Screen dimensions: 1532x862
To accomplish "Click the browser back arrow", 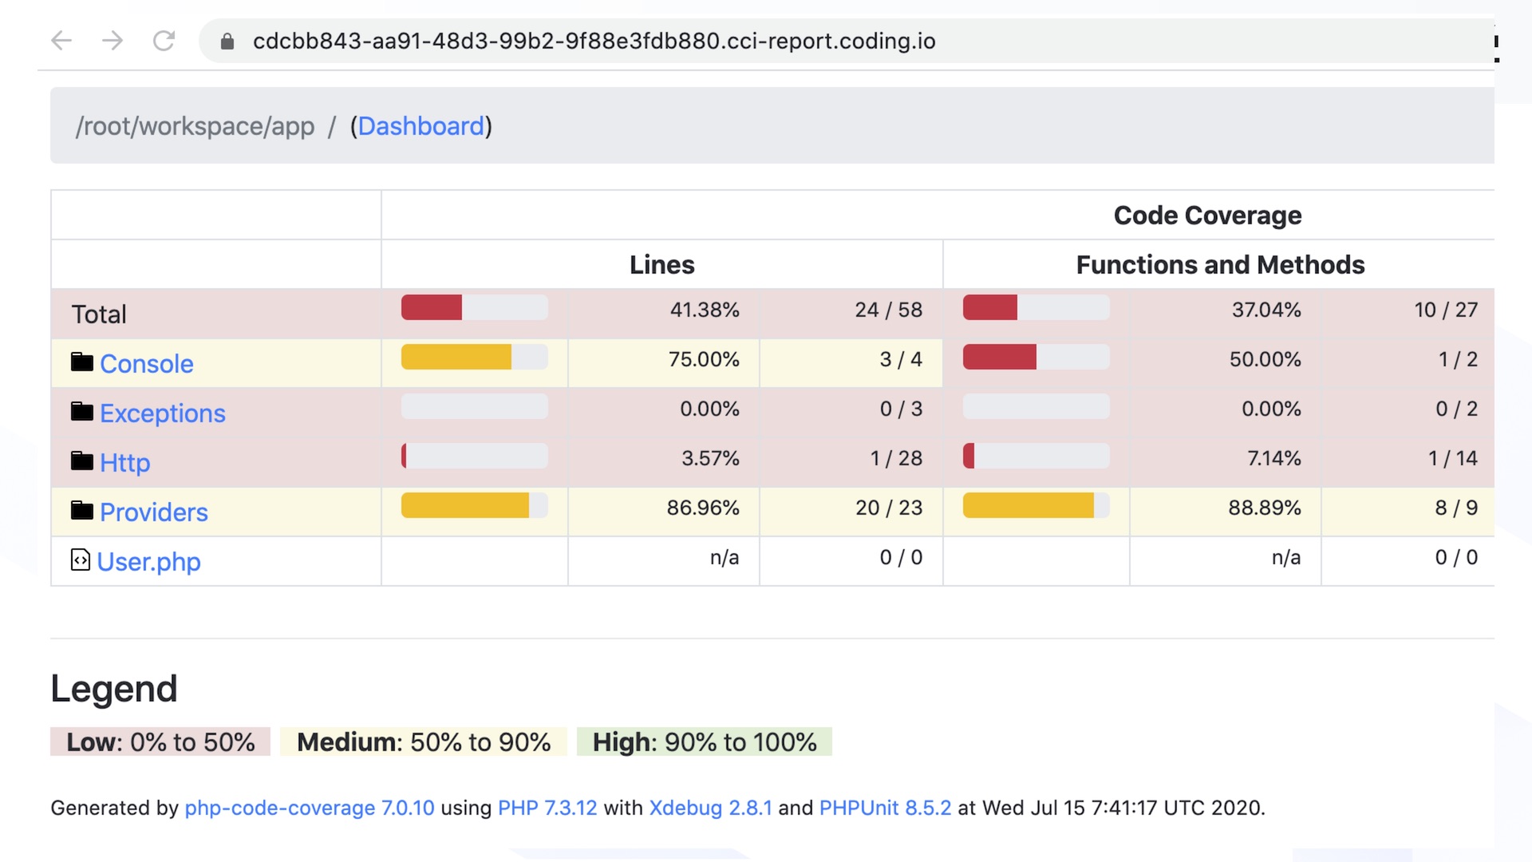I will [61, 41].
